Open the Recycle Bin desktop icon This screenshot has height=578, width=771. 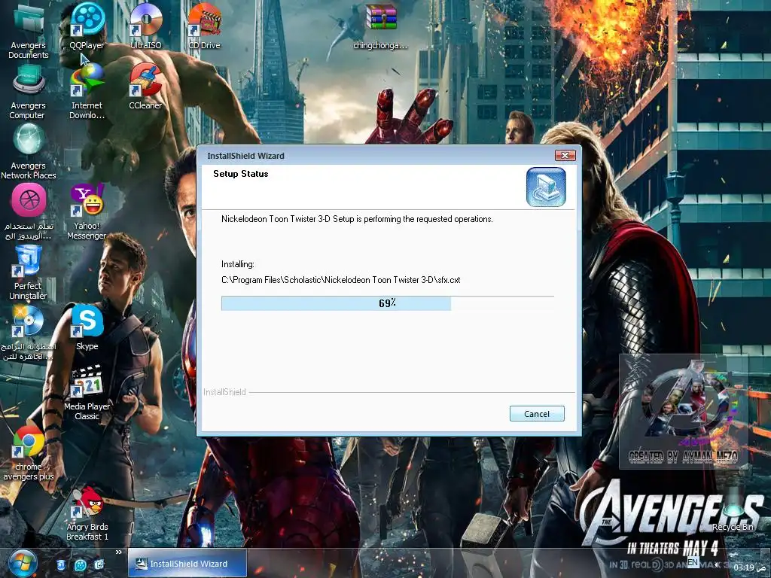click(x=733, y=511)
